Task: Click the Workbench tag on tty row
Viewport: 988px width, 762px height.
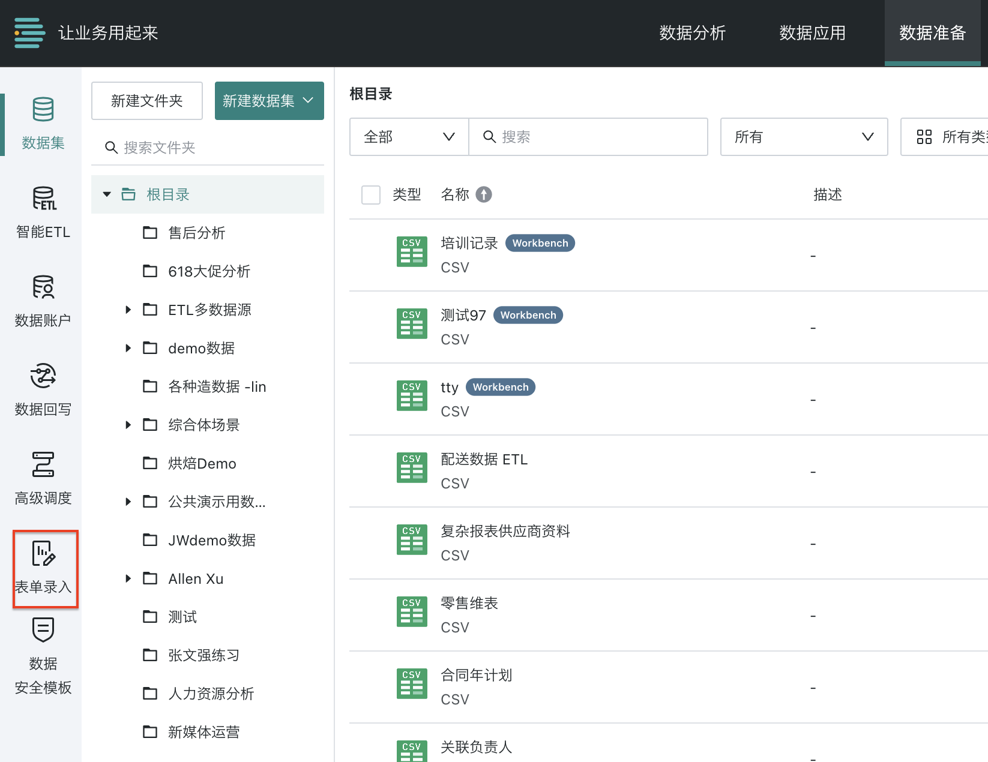Action: (x=501, y=387)
